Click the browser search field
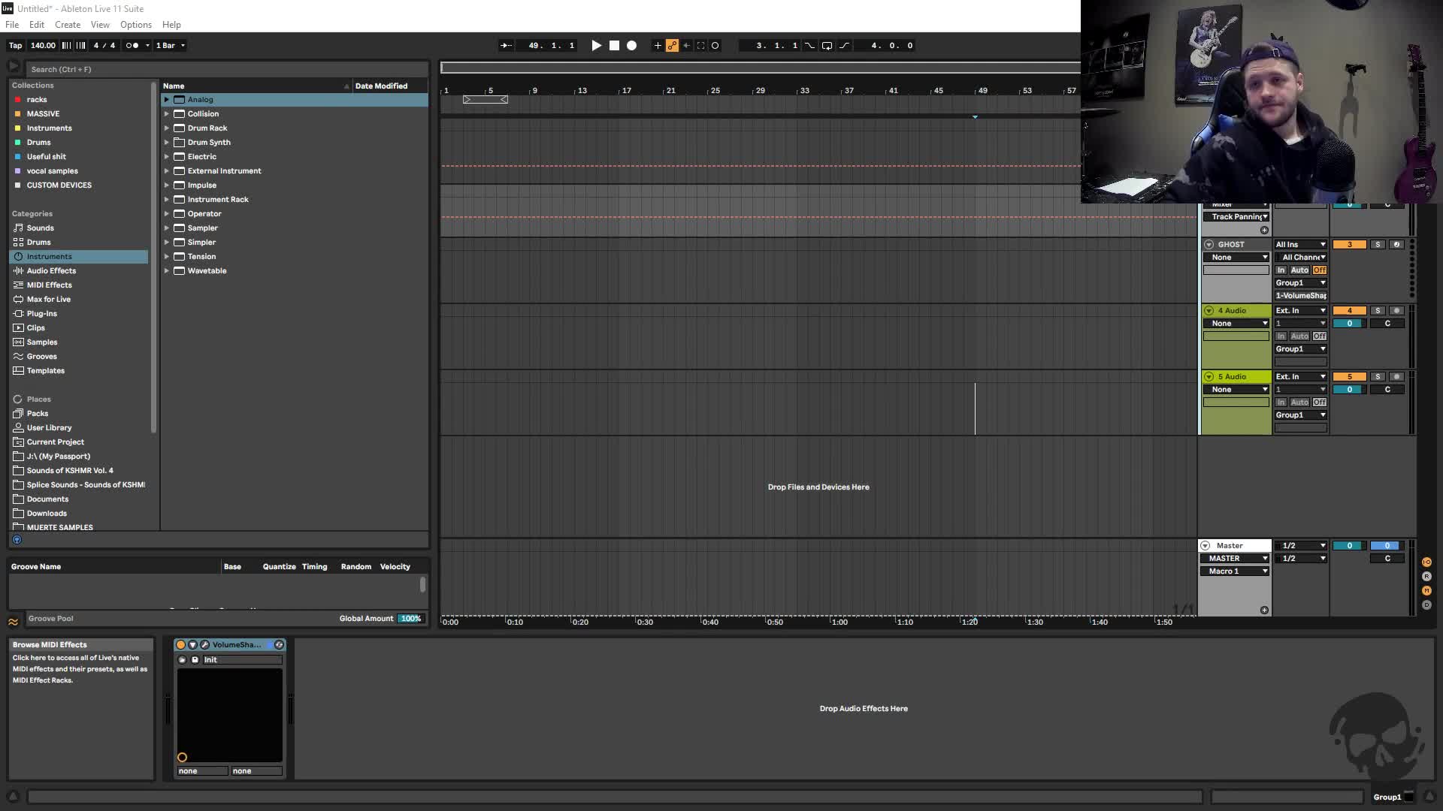 227,69
